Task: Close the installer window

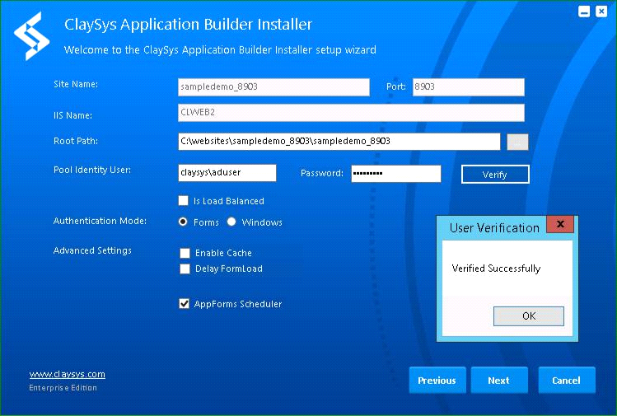Action: pos(601,12)
